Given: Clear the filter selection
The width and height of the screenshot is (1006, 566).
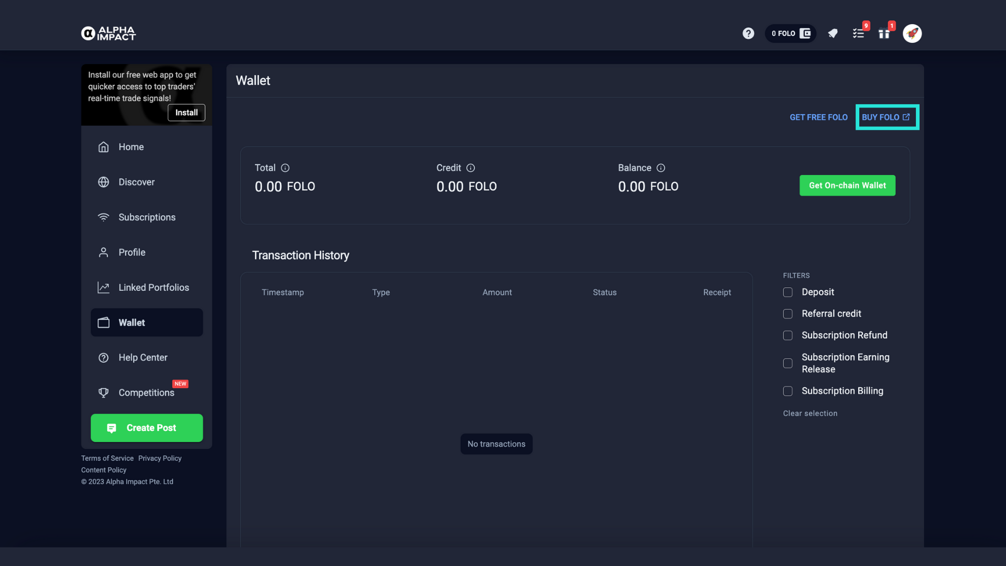Looking at the screenshot, I should point(810,413).
